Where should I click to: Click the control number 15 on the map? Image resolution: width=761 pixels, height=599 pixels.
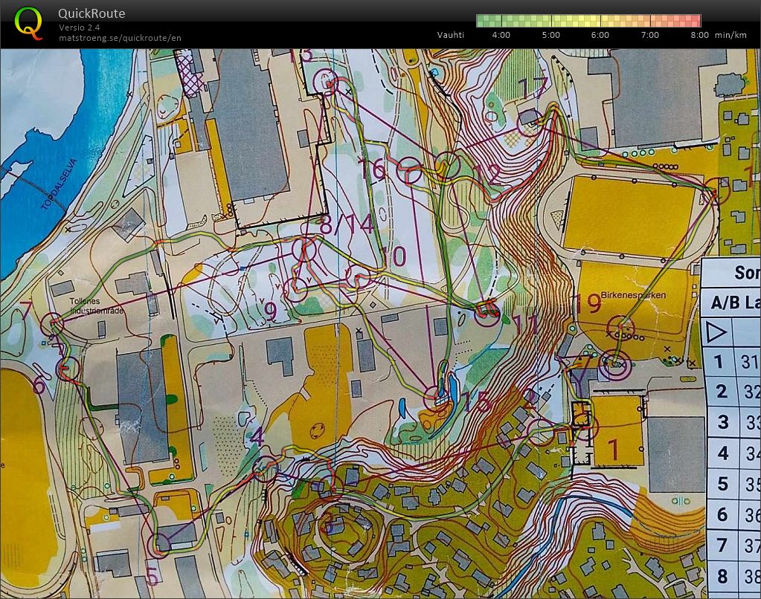click(477, 401)
